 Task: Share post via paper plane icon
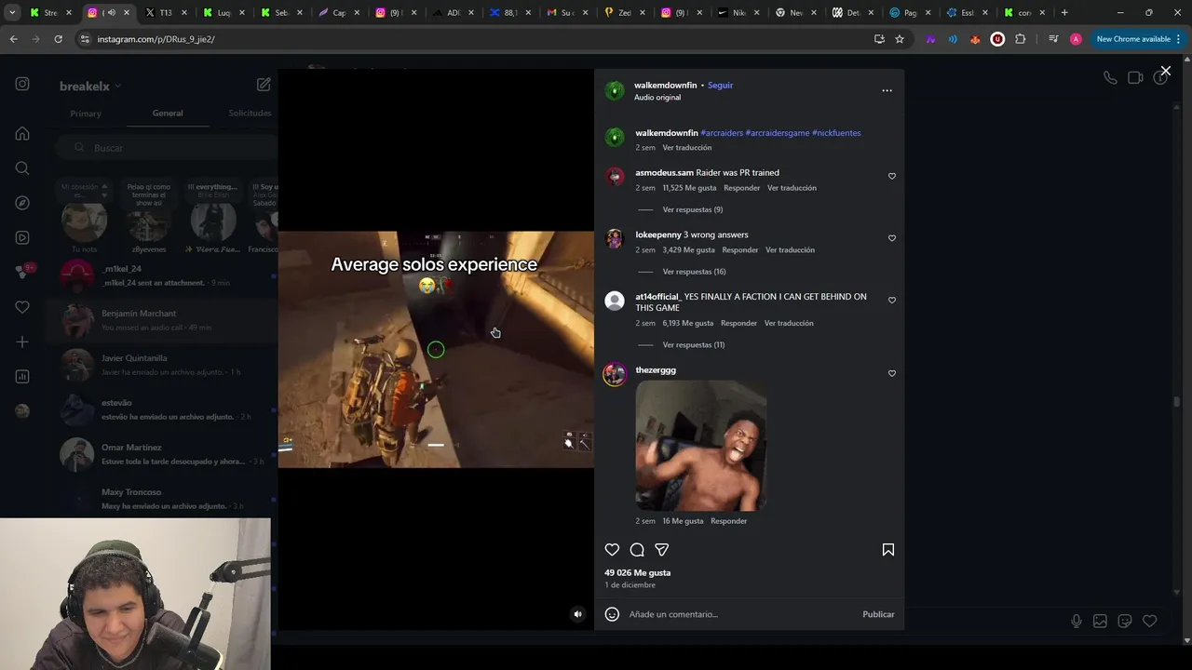click(x=661, y=550)
